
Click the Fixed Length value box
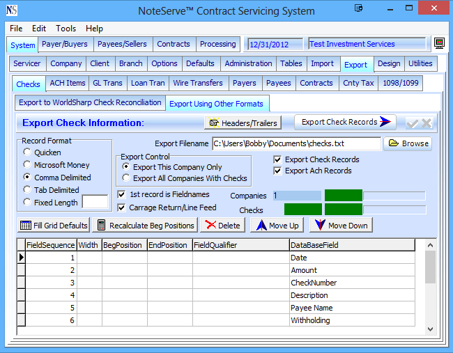click(95, 201)
